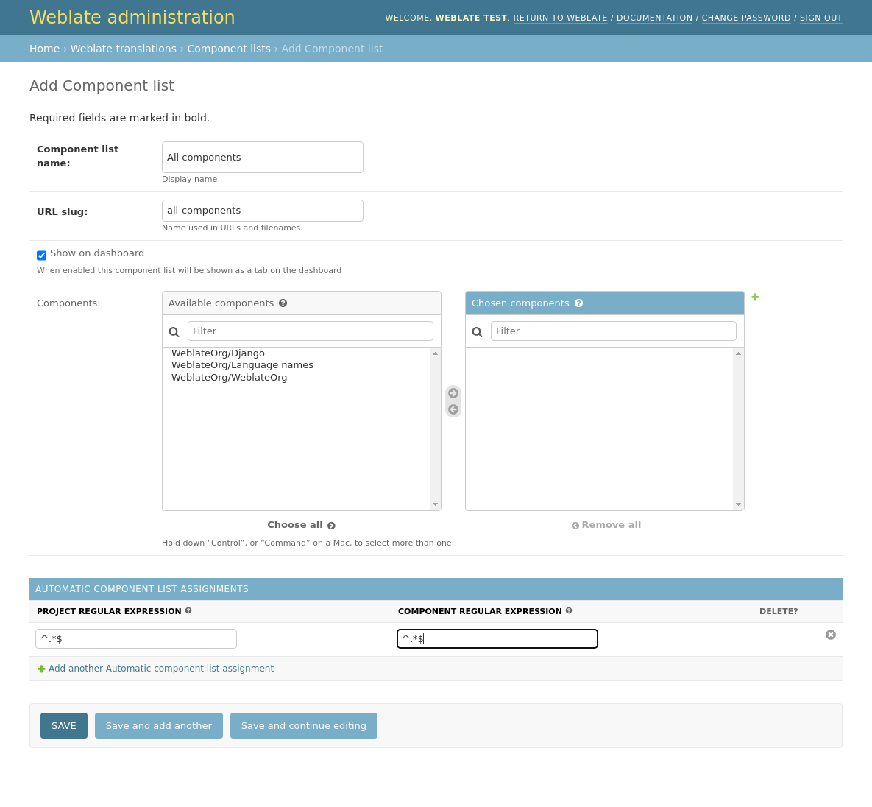Image resolution: width=872 pixels, height=807 pixels.
Task: Click the right-arrow choose selected icon
Action: pyautogui.click(x=453, y=393)
